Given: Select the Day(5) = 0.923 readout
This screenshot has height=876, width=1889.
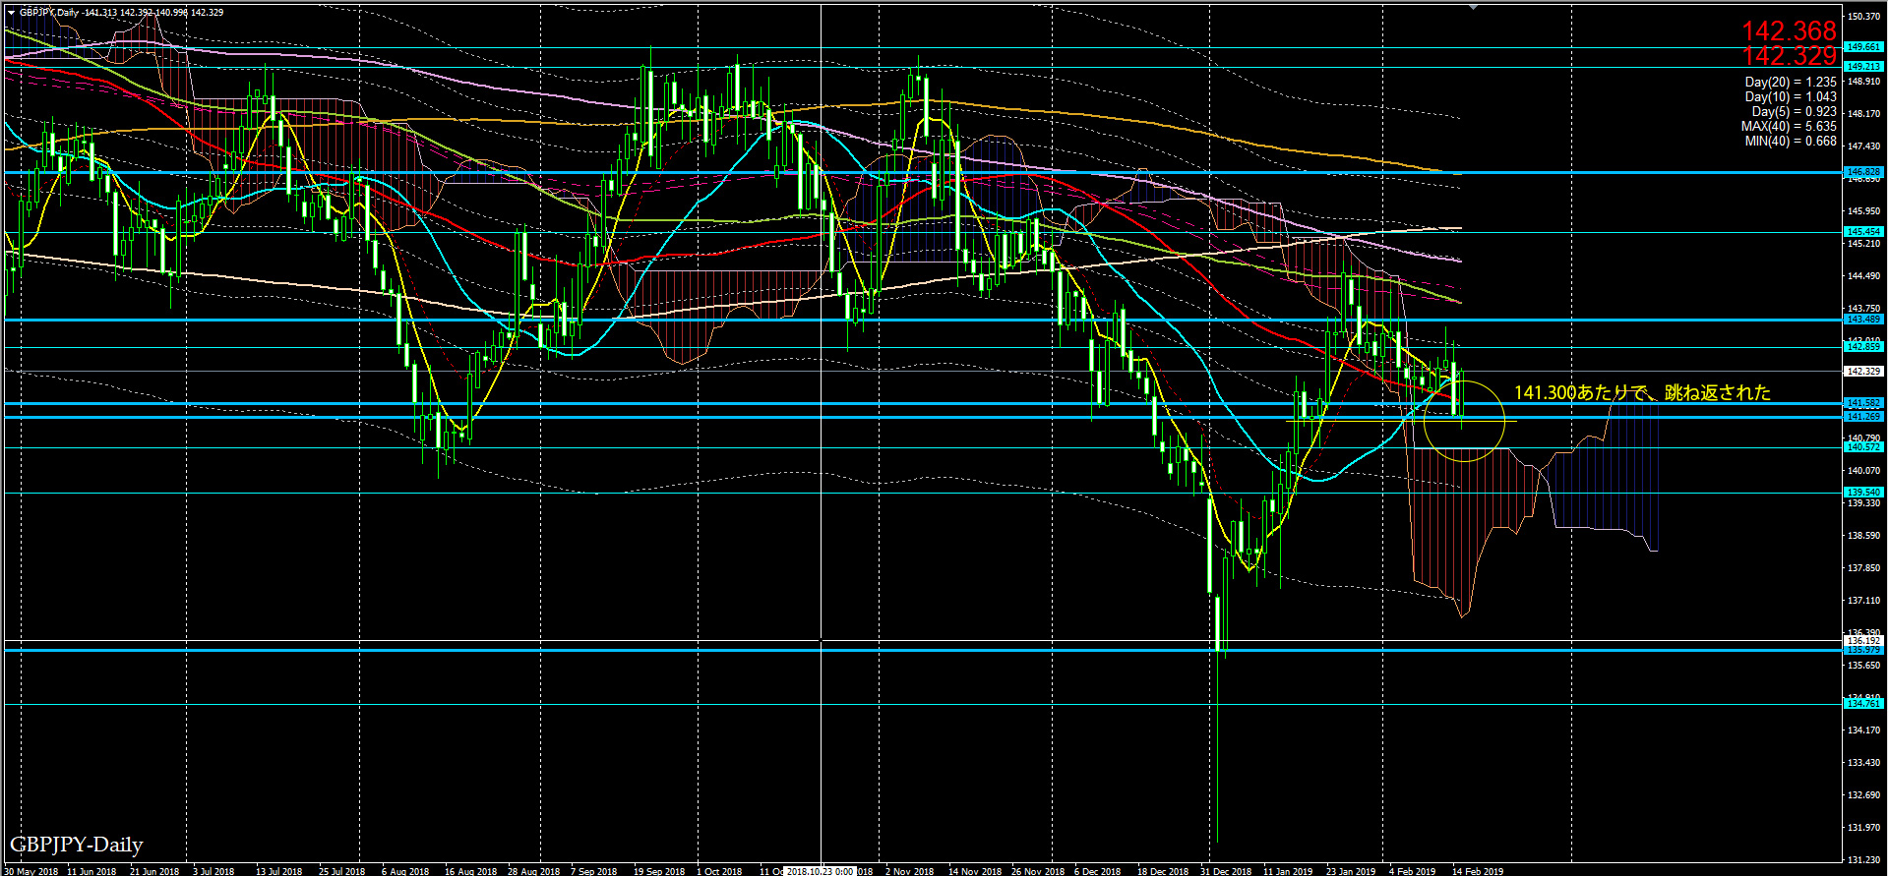Looking at the screenshot, I should (x=1794, y=112).
